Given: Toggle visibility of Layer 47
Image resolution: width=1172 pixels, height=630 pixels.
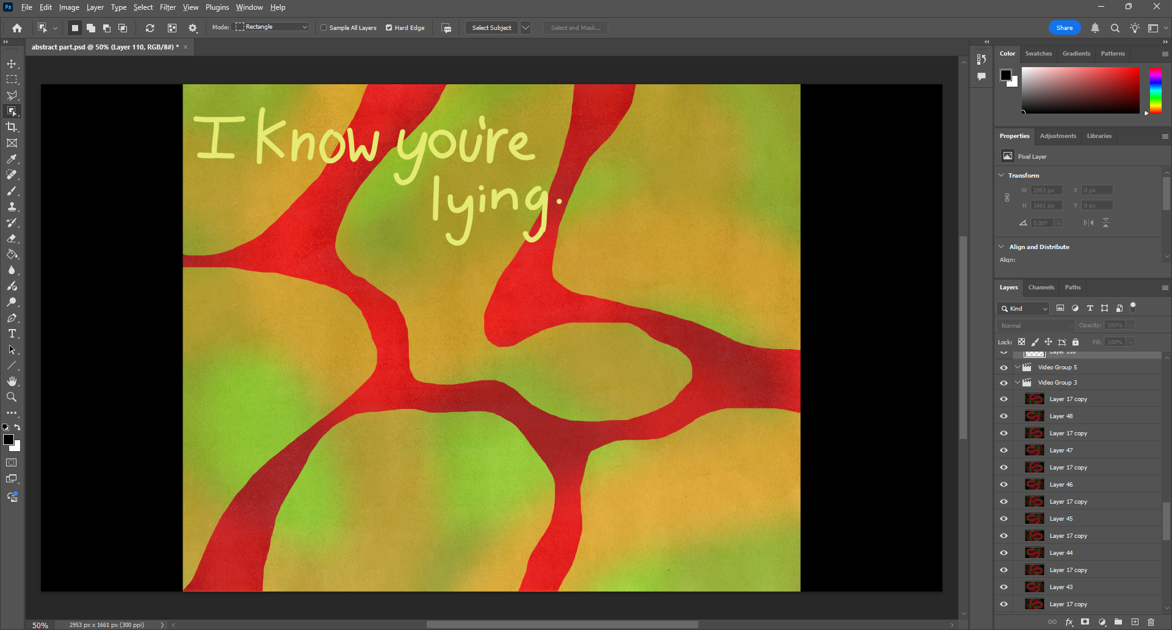Looking at the screenshot, I should point(1004,451).
